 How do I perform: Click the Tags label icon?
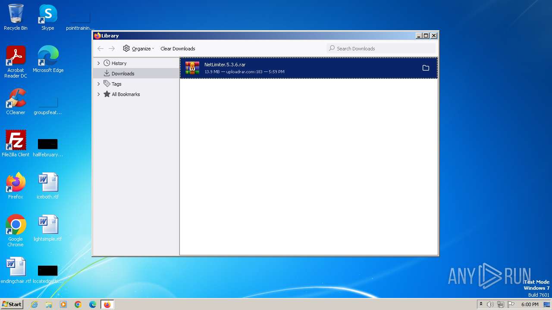[107, 84]
